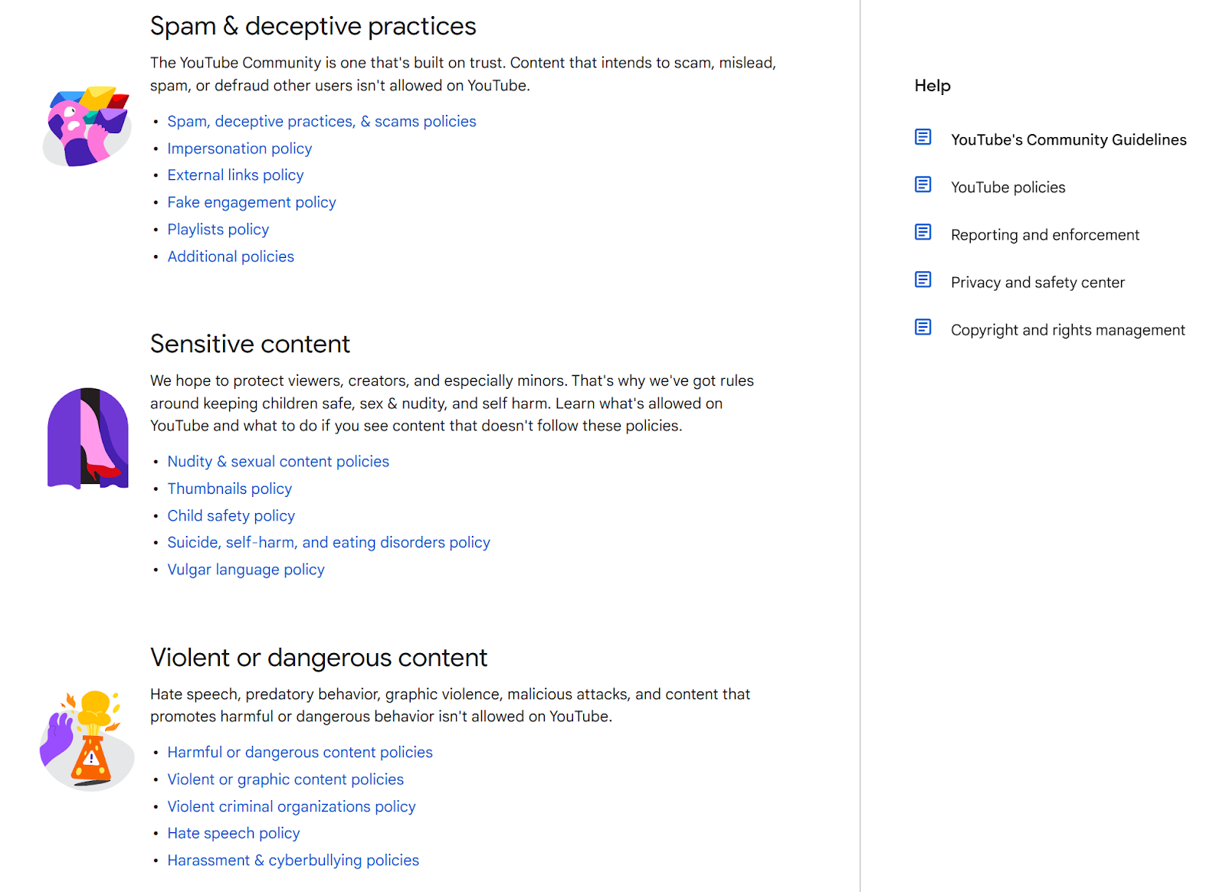Screen dimensions: 1226x892
Task: Open the Thumbnails policy
Action: pos(229,488)
